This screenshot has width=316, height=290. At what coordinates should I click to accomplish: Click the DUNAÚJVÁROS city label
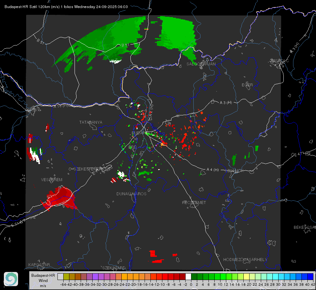click(131, 194)
